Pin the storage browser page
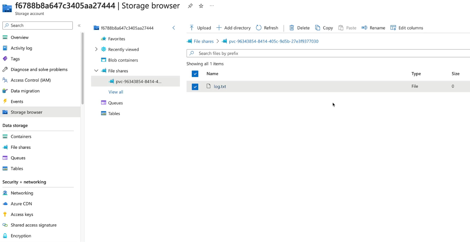Viewport: 470px width, 242px height. click(190, 6)
